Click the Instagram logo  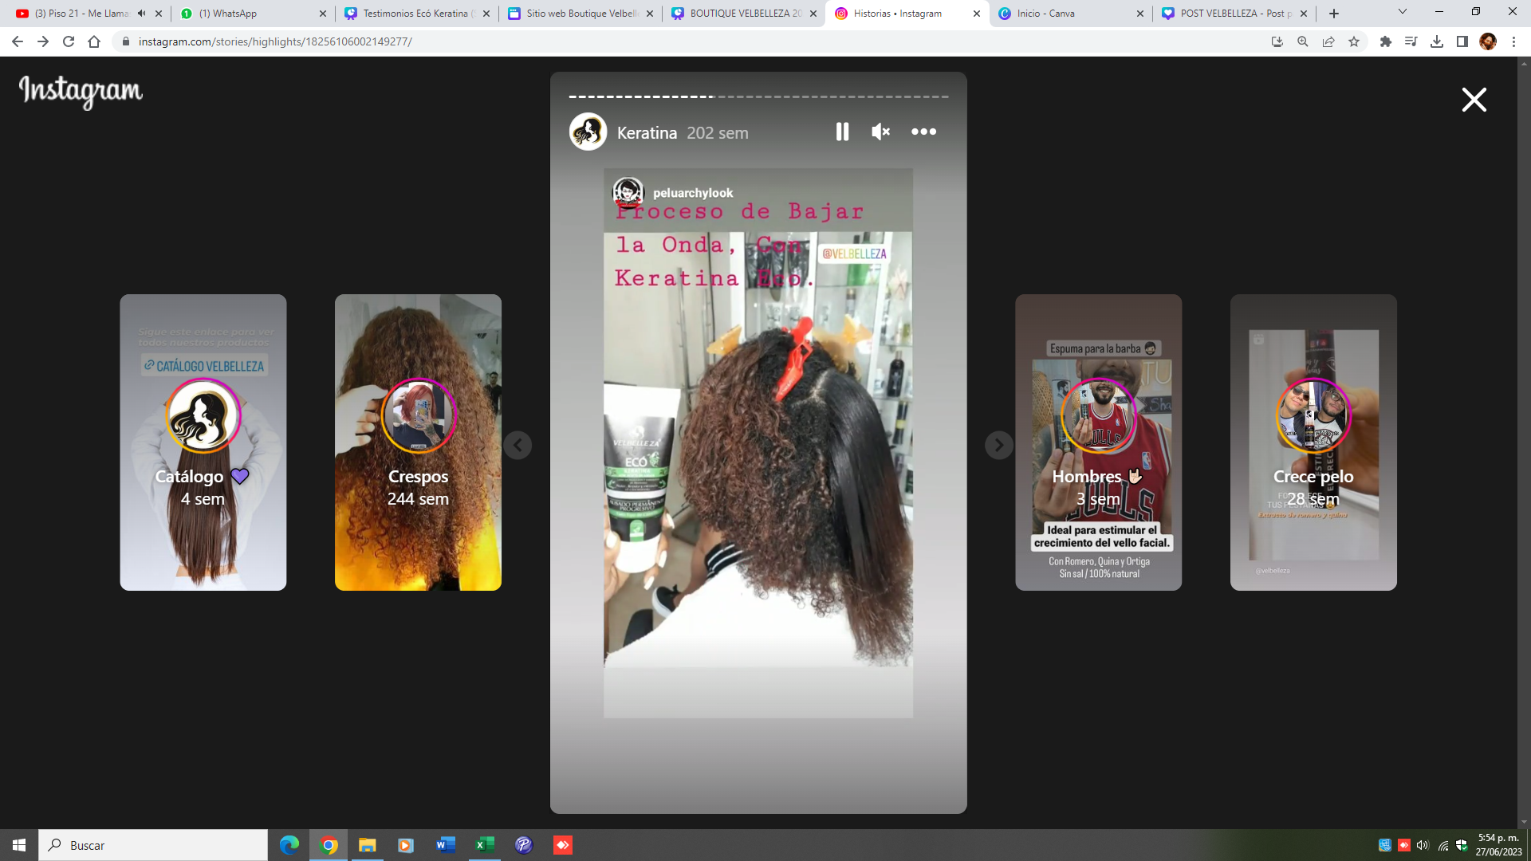click(x=81, y=91)
